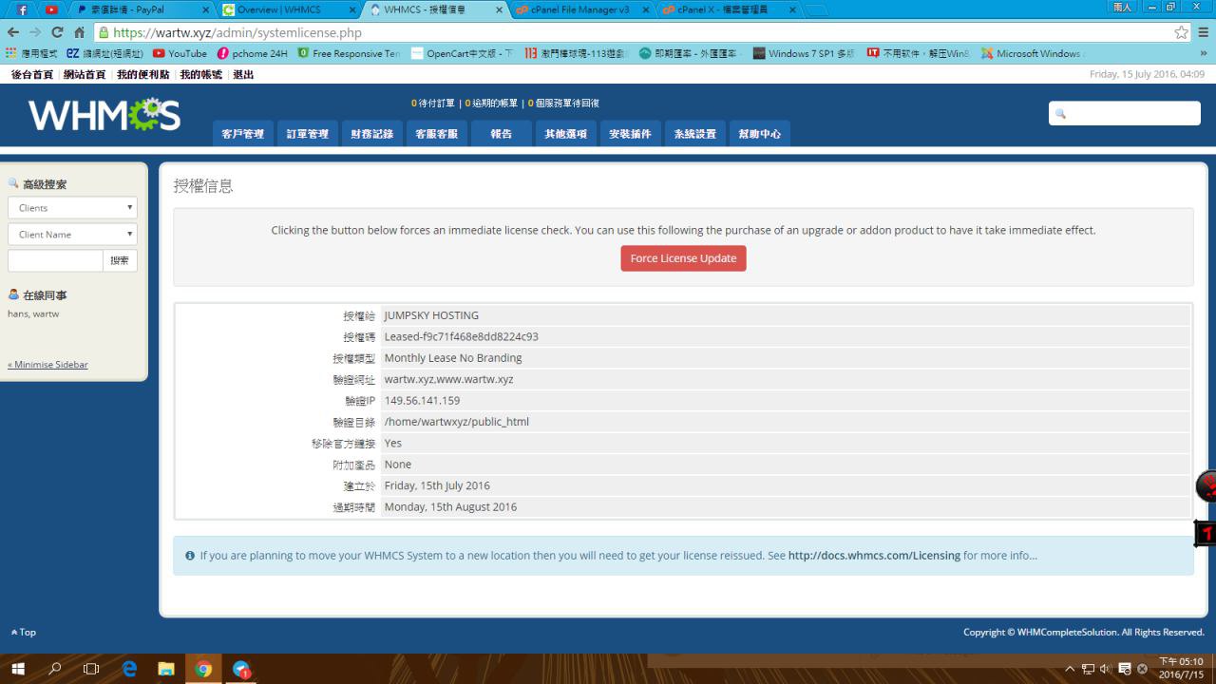The image size is (1216, 684).
Task: Select the validated IP 149.56.141.159
Action: click(422, 401)
